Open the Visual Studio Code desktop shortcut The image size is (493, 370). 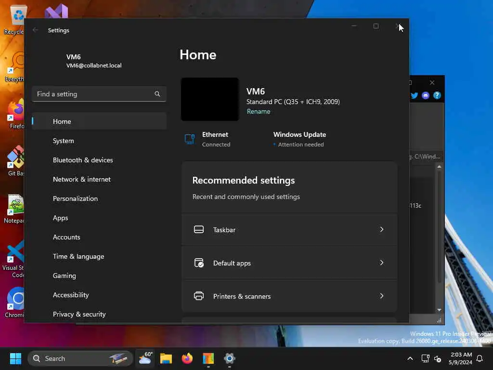click(x=14, y=259)
